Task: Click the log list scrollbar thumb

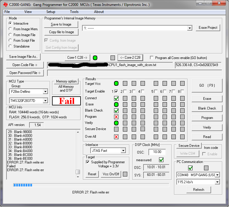Action: point(78,172)
